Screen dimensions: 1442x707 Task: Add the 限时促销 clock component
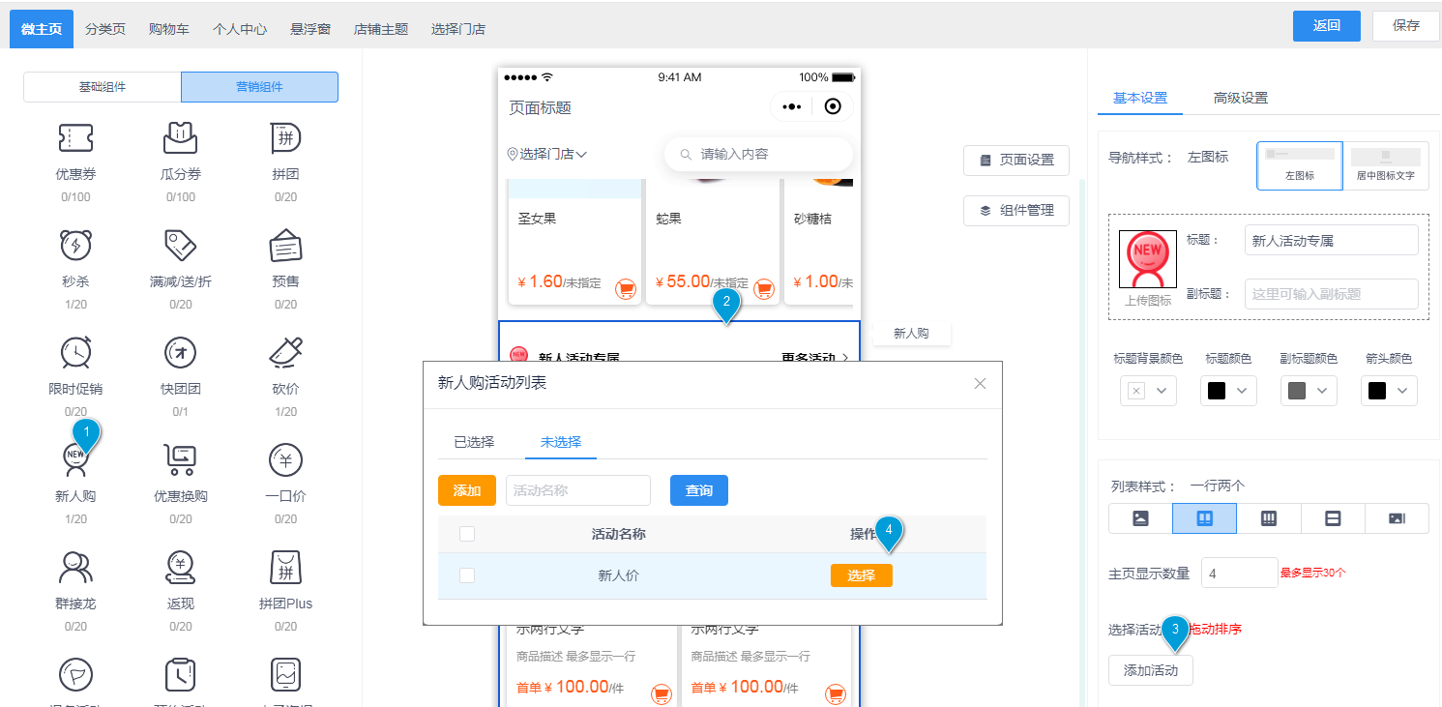click(x=75, y=353)
